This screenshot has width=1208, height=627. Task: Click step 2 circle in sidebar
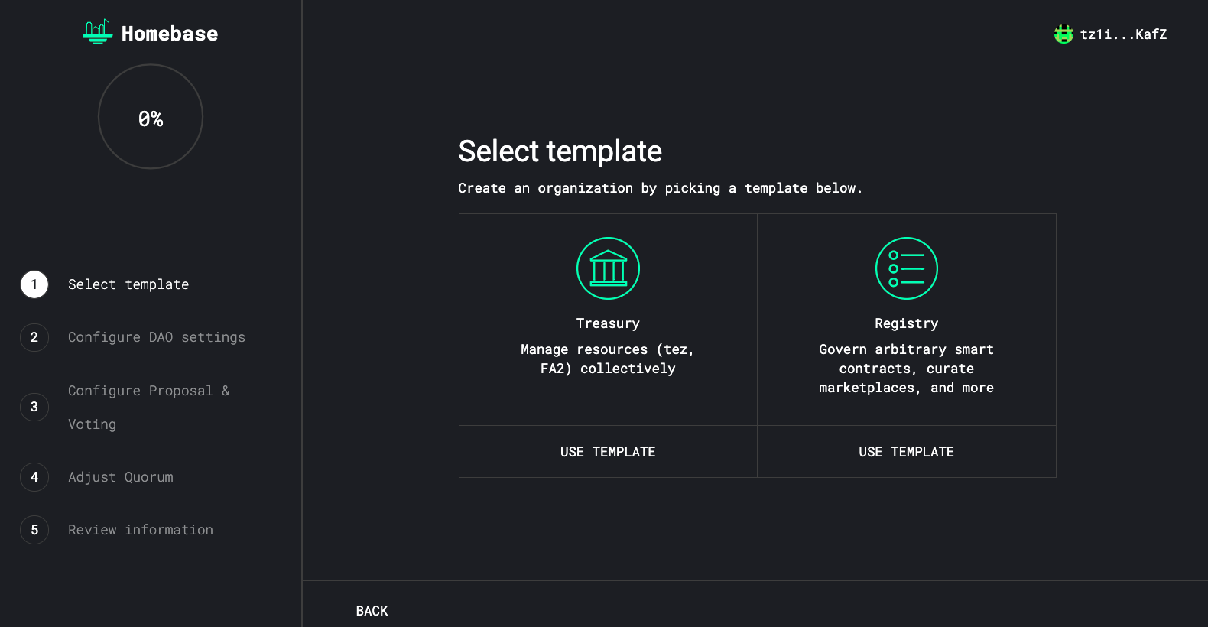point(34,337)
